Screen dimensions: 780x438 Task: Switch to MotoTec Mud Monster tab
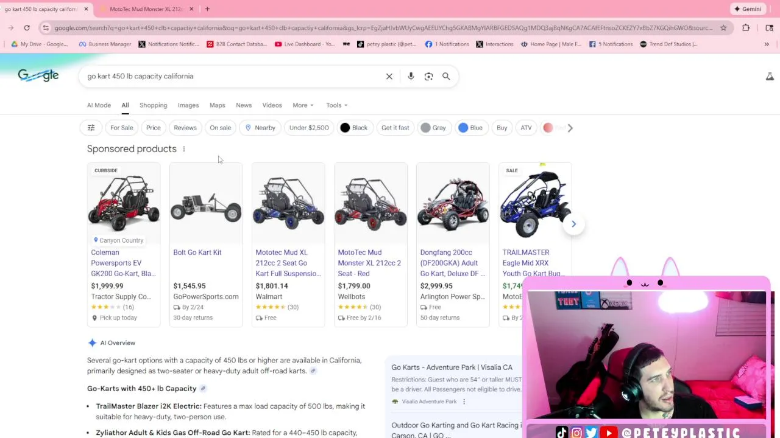click(146, 9)
